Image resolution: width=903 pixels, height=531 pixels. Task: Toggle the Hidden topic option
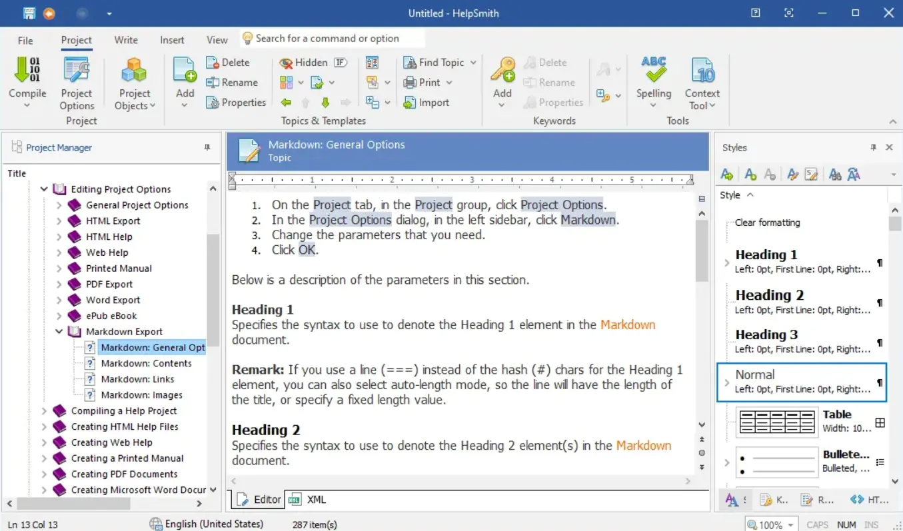pyautogui.click(x=304, y=63)
